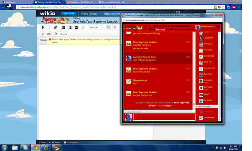Open Skype from the Windows taskbar
The image size is (252, 151).
(25, 147)
